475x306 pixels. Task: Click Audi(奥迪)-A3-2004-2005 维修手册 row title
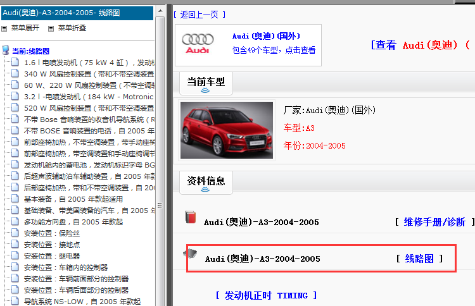[261, 223]
